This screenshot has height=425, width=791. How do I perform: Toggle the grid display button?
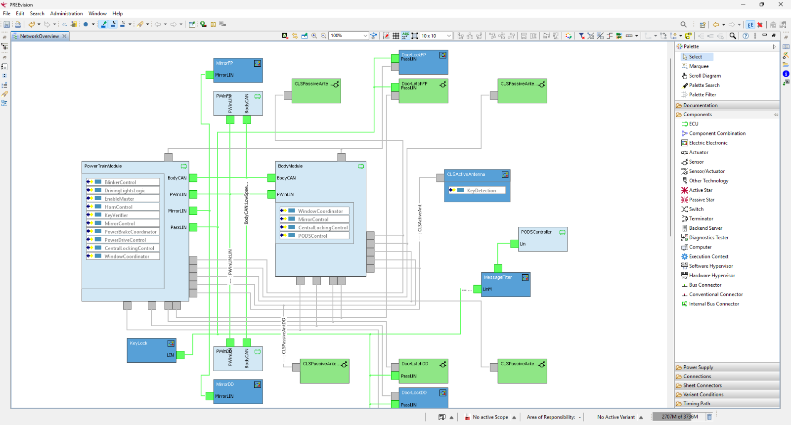click(x=396, y=36)
